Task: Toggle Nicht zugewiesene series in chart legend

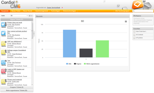Action: [92, 64]
